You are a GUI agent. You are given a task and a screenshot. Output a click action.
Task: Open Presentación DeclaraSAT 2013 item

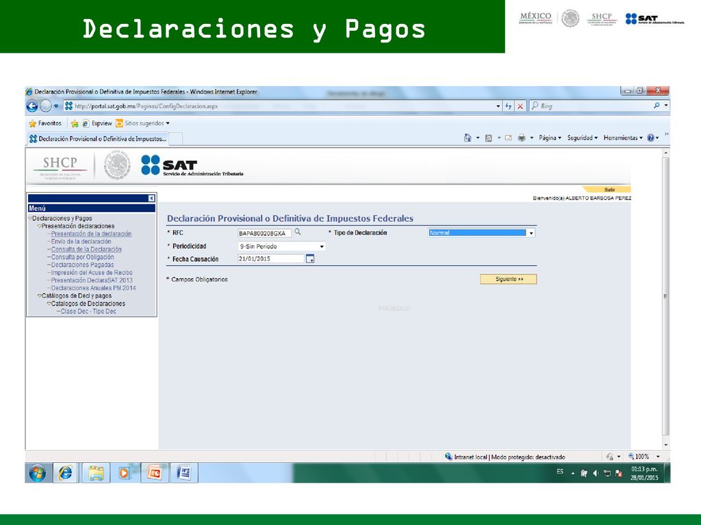(x=92, y=280)
